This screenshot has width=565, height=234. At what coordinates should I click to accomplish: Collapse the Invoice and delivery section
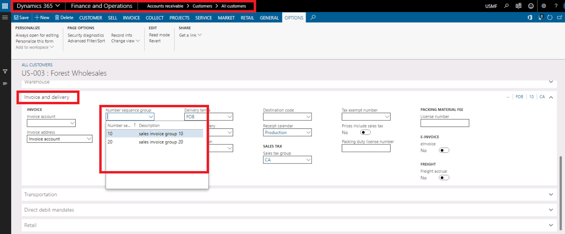(x=551, y=97)
